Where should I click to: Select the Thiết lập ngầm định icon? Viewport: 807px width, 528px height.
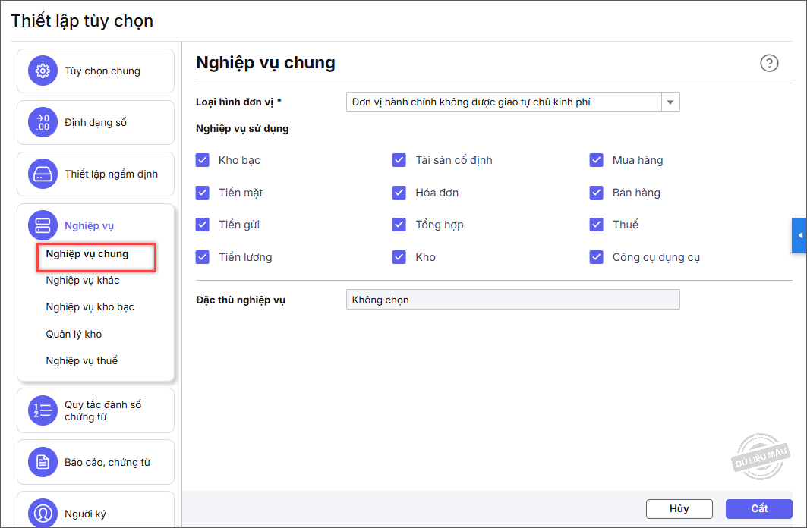tap(43, 174)
